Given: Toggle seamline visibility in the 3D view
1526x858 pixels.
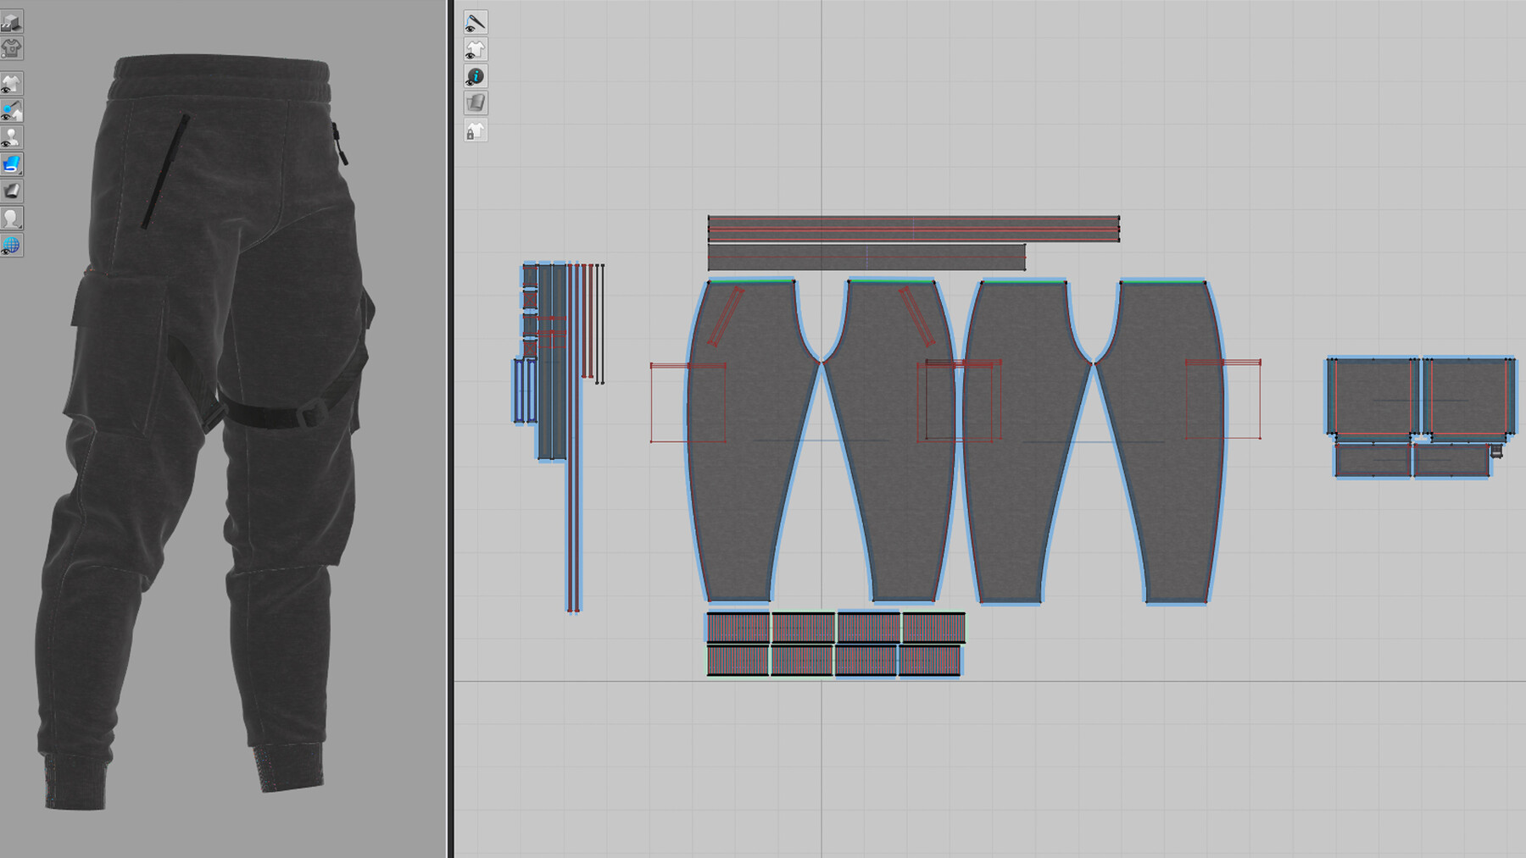Looking at the screenshot, I should pyautogui.click(x=12, y=108).
